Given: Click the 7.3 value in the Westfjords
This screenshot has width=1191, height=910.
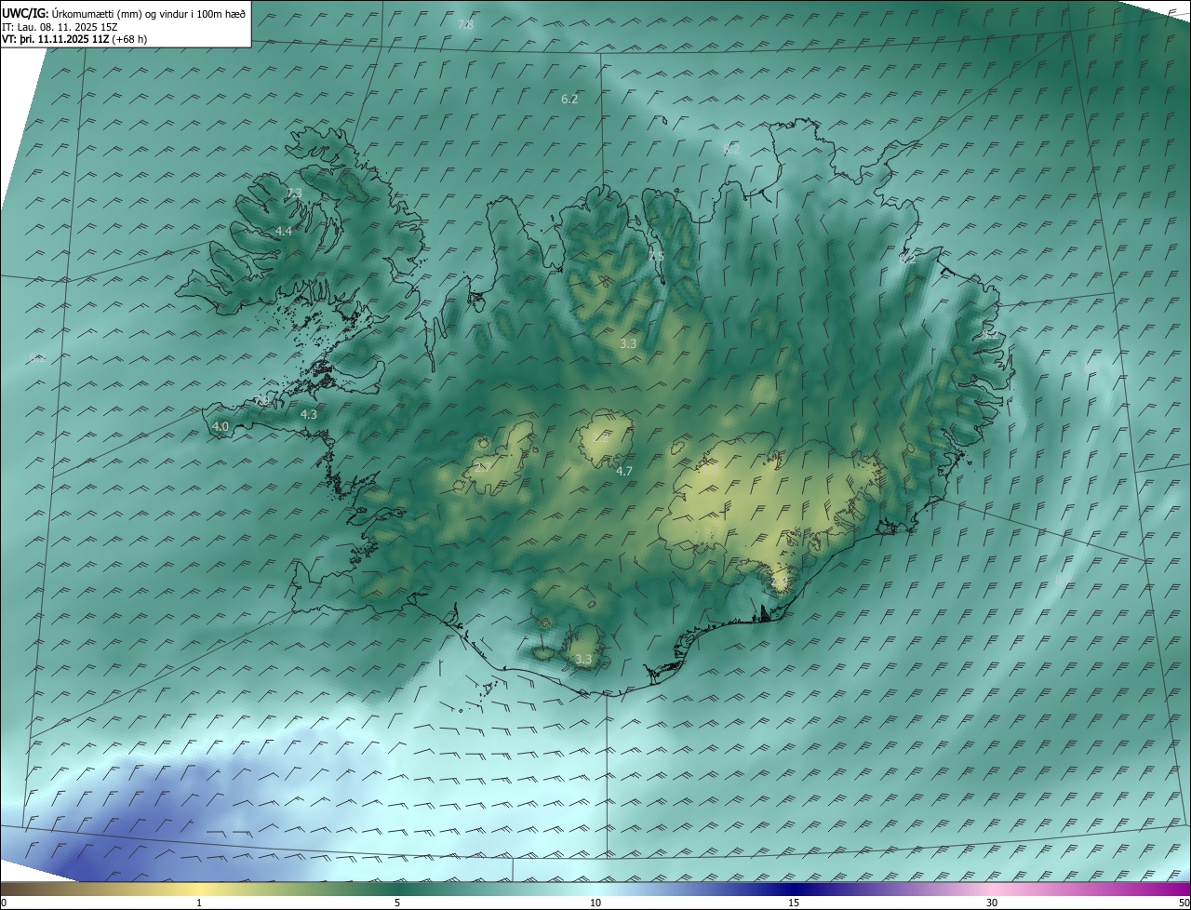Looking at the screenshot, I should tap(294, 193).
